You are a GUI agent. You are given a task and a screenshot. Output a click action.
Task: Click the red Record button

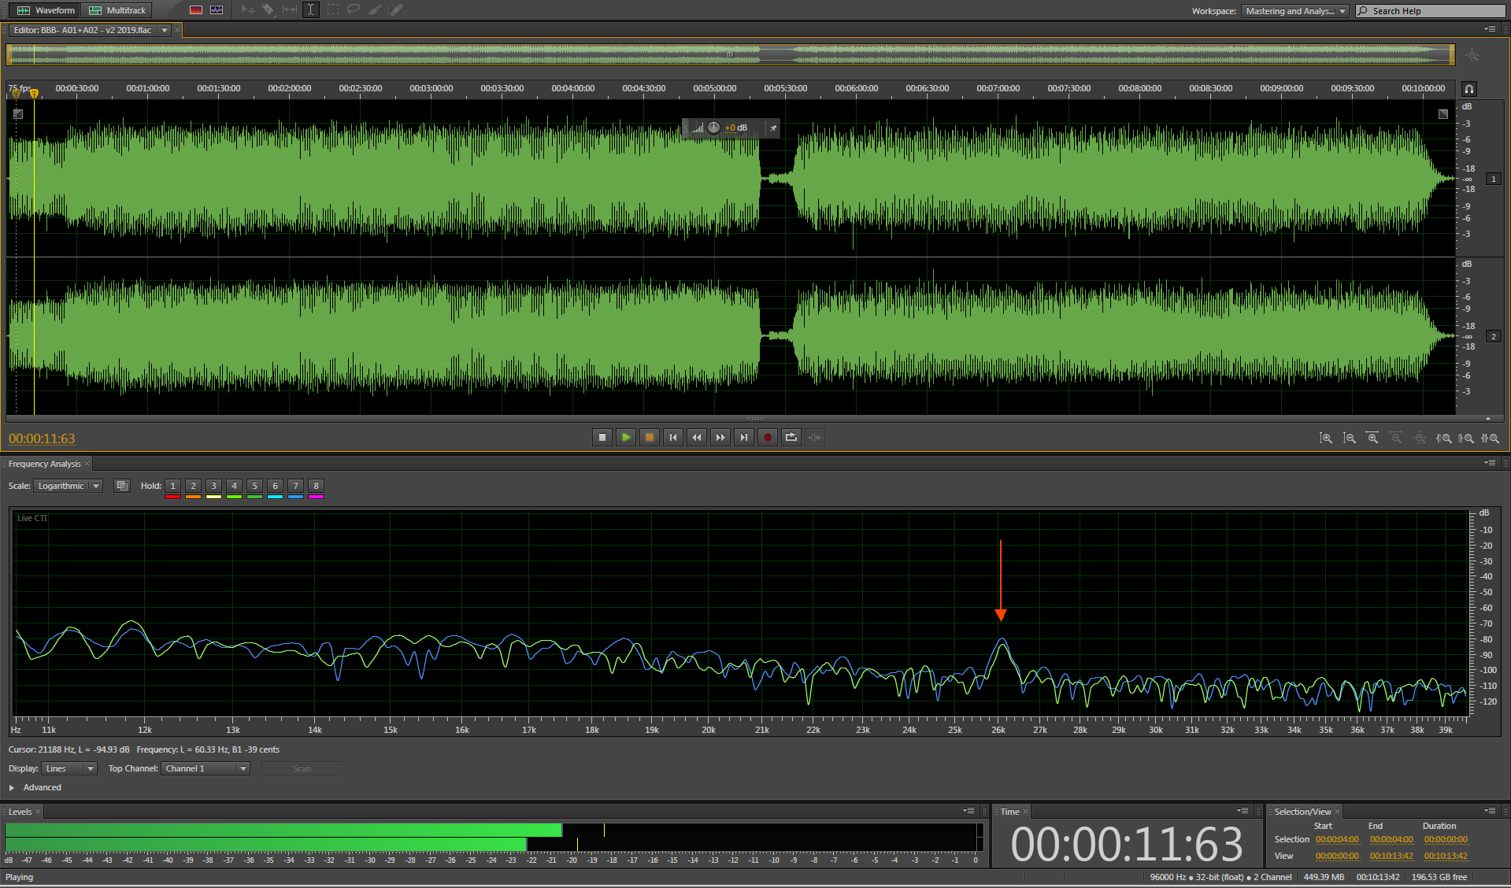tap(767, 438)
